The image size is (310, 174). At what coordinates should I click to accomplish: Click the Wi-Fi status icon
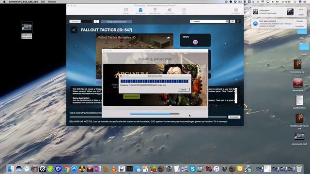coord(263,1)
